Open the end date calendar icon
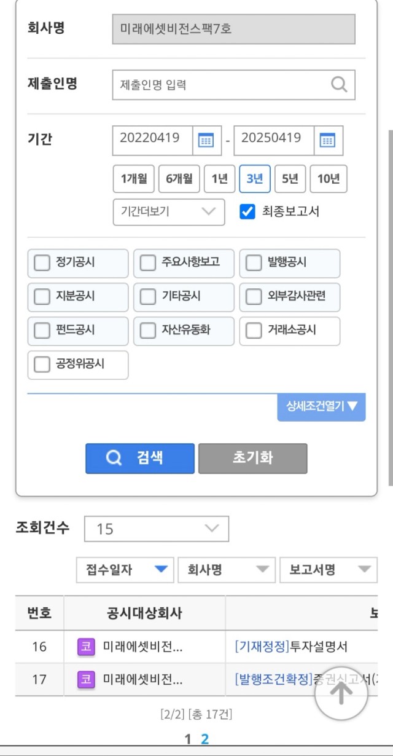Image resolution: width=393 pixels, height=756 pixels. pos(328,141)
